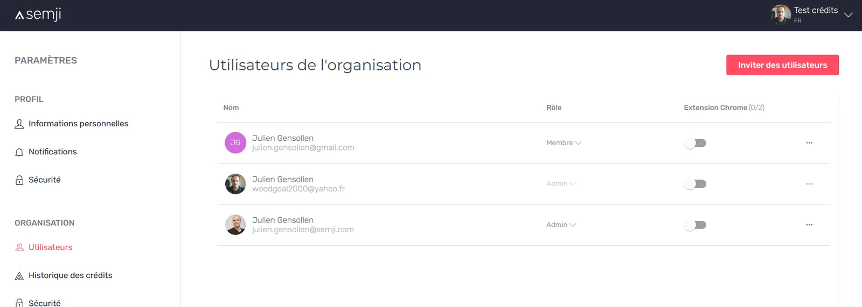Screen dimensions: 862x307
Task: Click the Nom column header
Action: (x=231, y=108)
